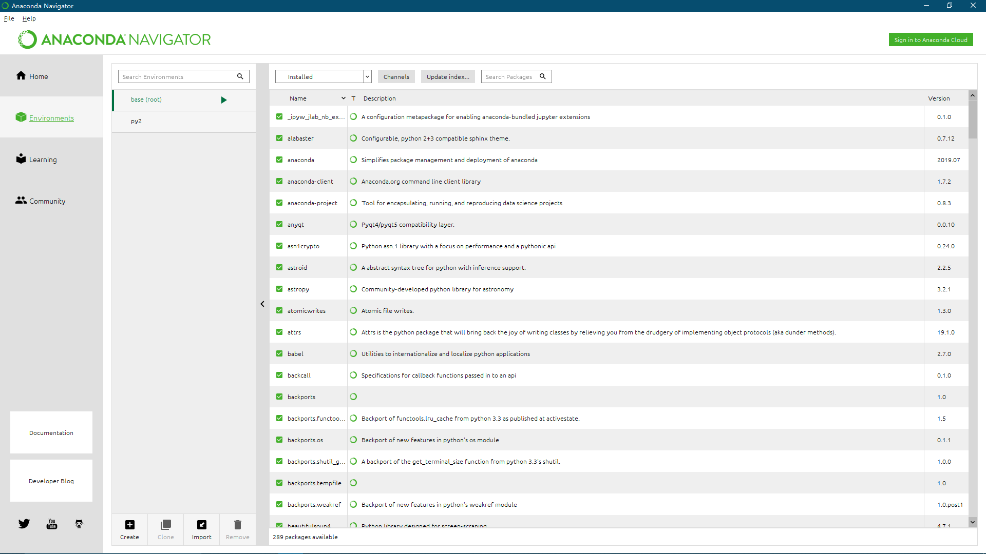
Task: Click the Community people icon
Action: tap(21, 201)
